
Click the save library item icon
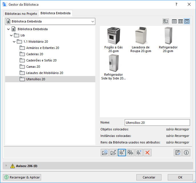pyautogui.click(x=178, y=153)
